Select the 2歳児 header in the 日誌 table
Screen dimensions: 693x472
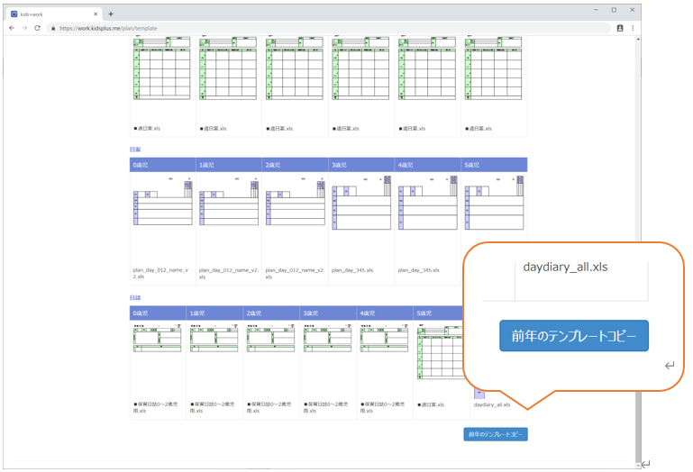point(271,313)
